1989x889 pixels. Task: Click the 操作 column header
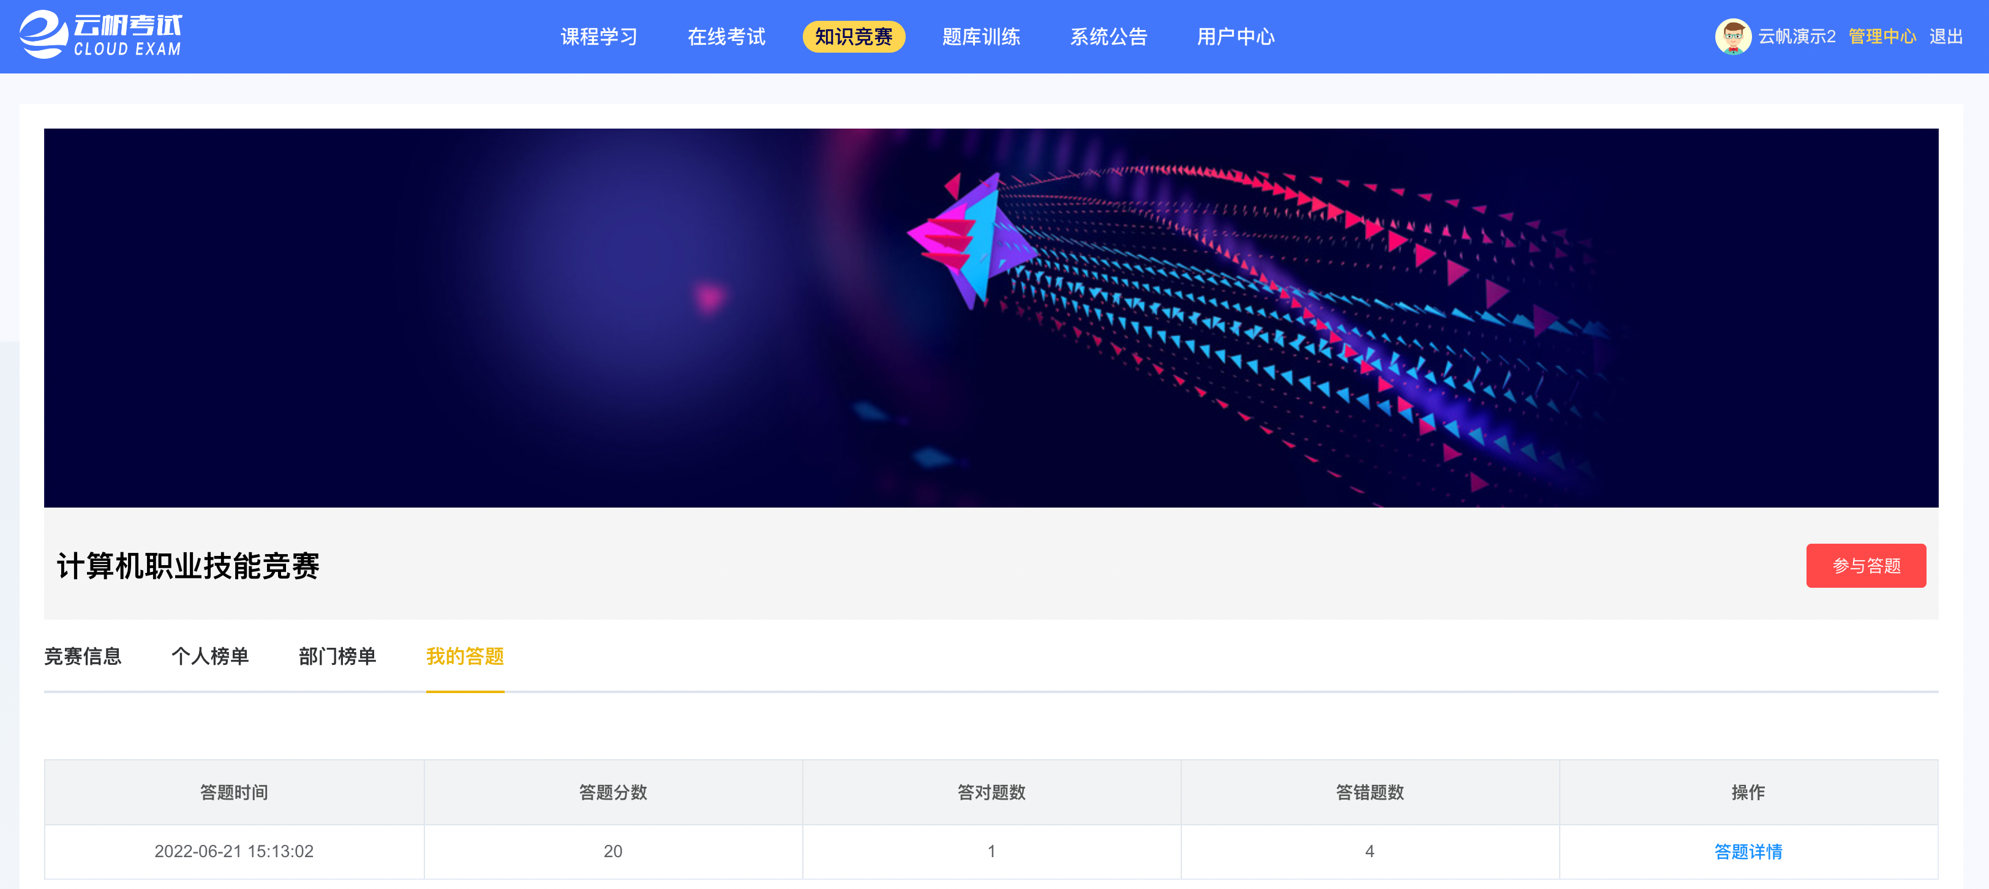pyautogui.click(x=1748, y=792)
